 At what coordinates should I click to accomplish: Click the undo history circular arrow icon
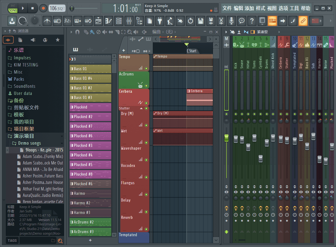pos(190,21)
